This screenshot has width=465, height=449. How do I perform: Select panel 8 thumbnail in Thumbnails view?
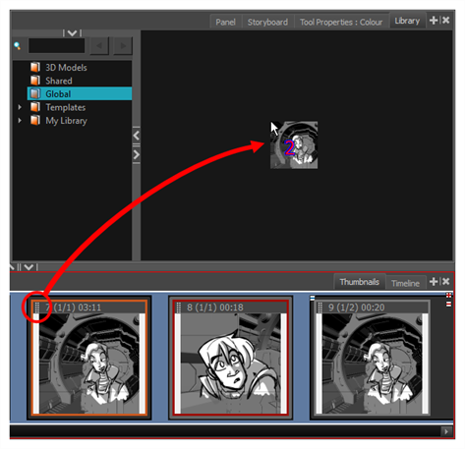click(x=231, y=358)
